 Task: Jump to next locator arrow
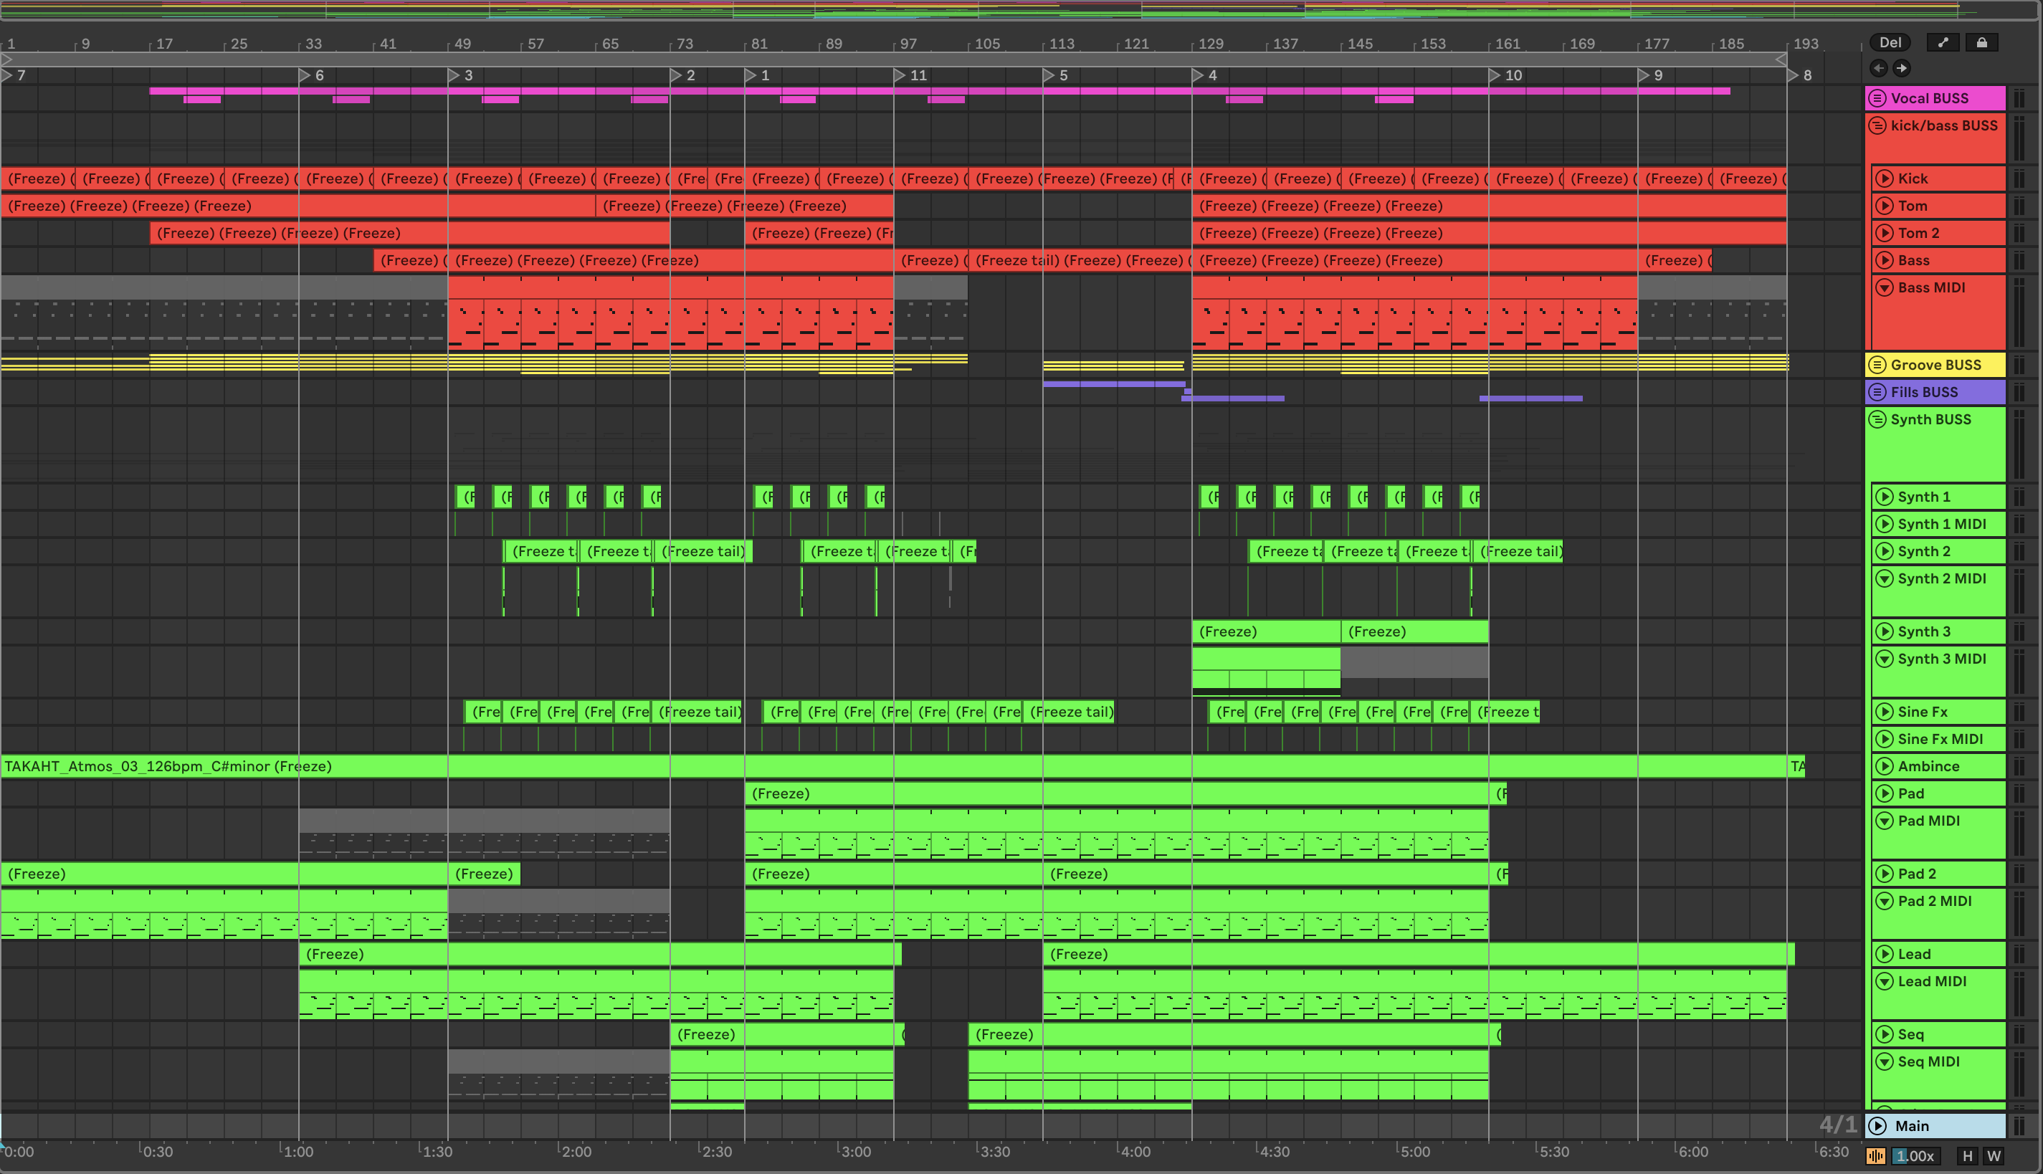coord(1902,69)
